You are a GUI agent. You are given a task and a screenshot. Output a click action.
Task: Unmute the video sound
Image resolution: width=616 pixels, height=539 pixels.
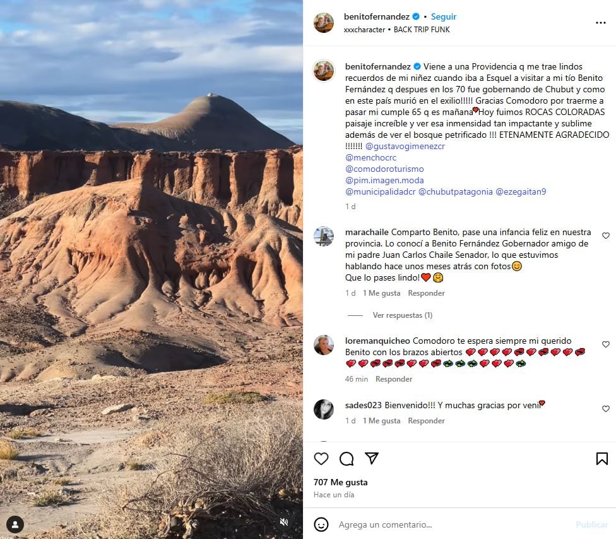tap(283, 522)
